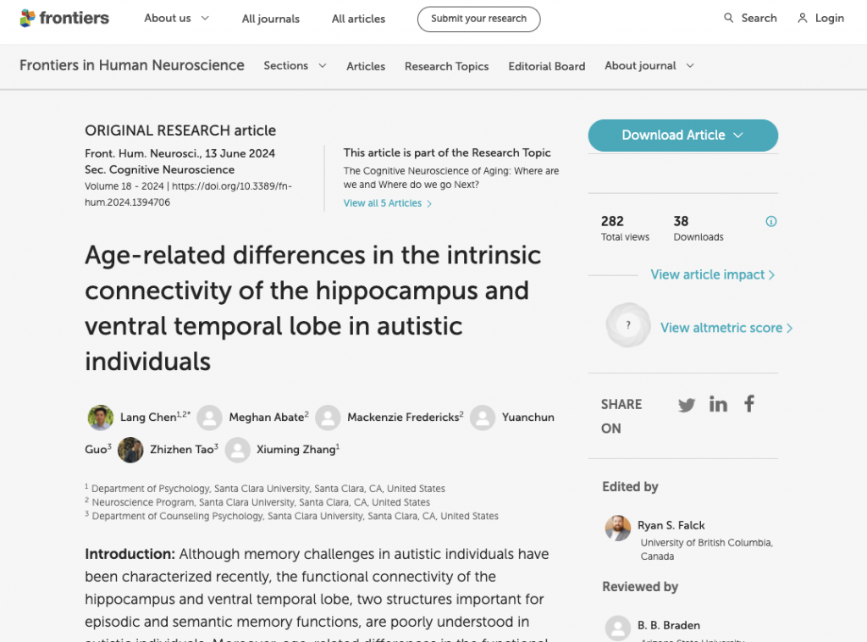Click author name Zhizhen Tao
This screenshot has height=642, width=867.
click(x=182, y=450)
